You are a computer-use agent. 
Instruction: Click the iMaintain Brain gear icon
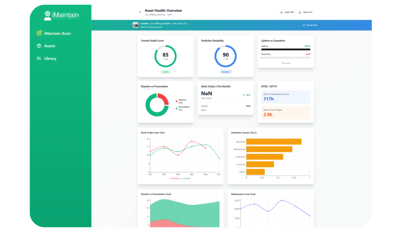39,33
